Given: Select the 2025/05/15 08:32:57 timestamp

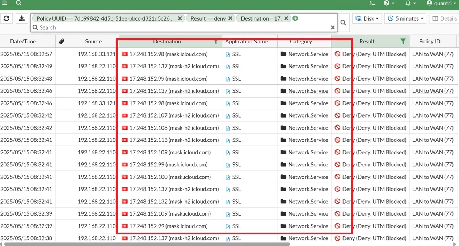Looking at the screenshot, I should tap(26, 54).
